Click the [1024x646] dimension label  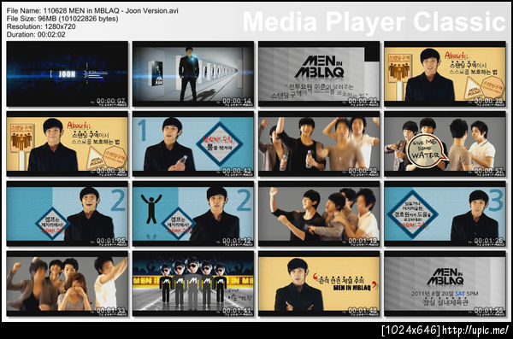tap(411, 330)
